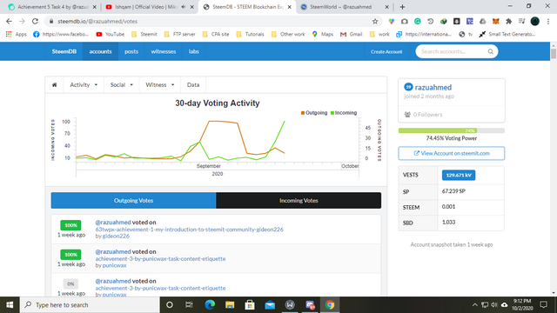Open the accounts nav item
This screenshot has width=557, height=313.
101,51
